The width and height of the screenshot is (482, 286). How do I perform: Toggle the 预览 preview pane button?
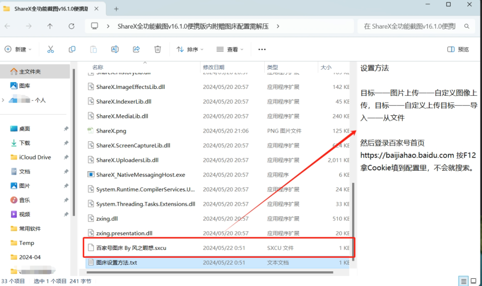(x=458, y=49)
